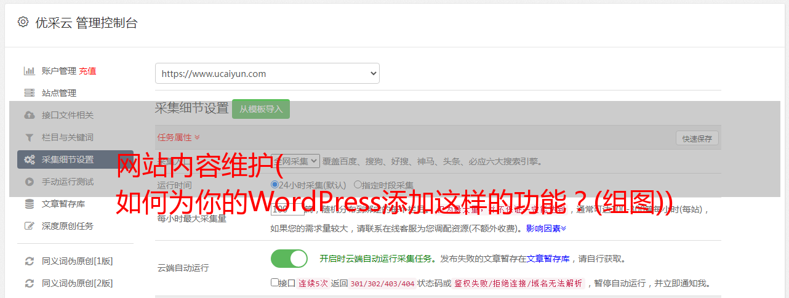Image resolution: width=789 pixels, height=298 pixels.
Task: Select 24小时采集(默认) radio option
Action: pyautogui.click(x=274, y=185)
